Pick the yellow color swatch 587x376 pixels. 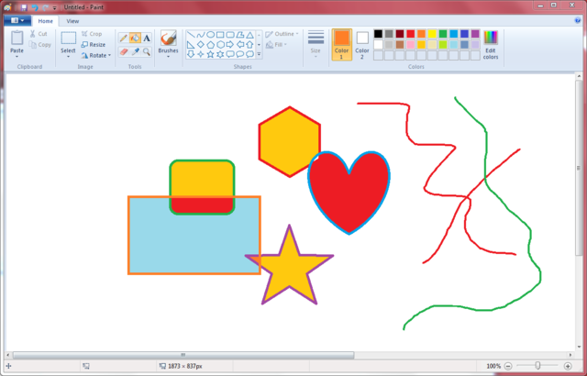[x=432, y=34]
